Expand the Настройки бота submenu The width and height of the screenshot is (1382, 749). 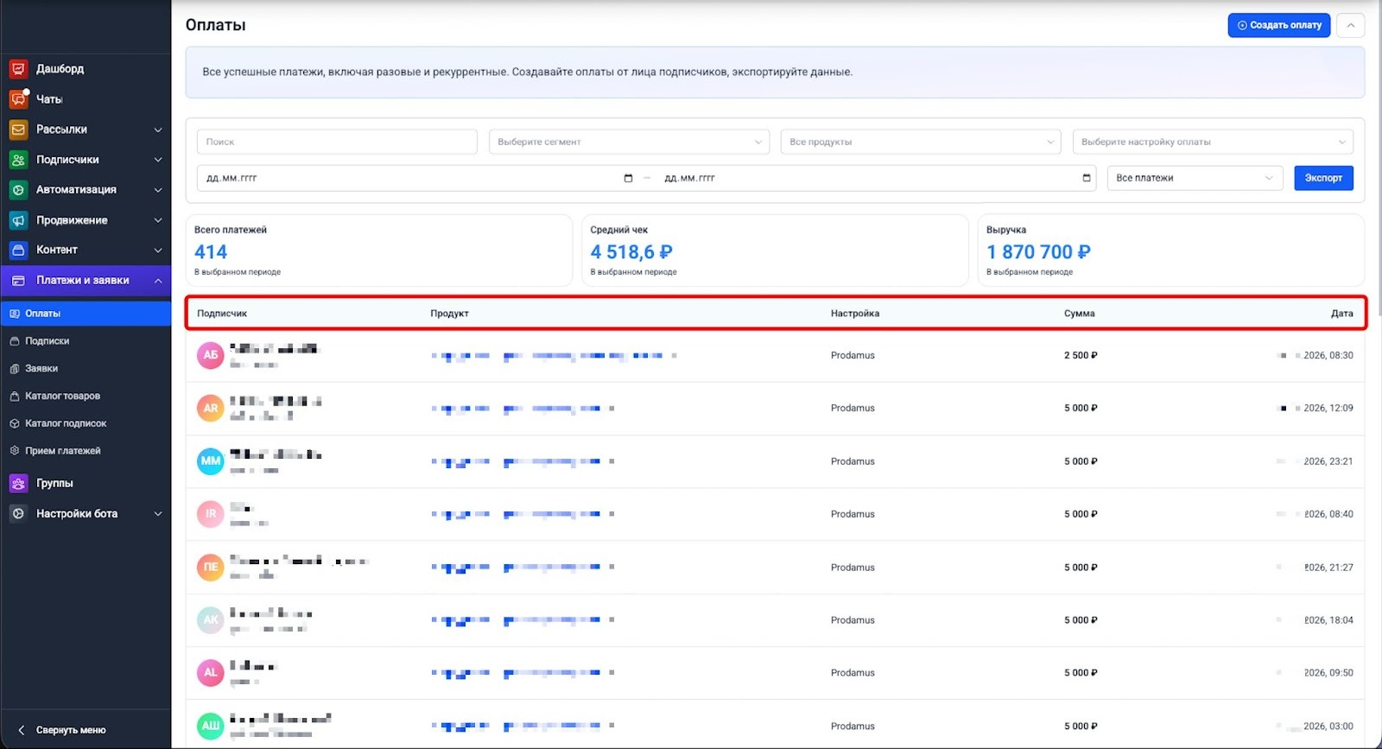[158, 514]
